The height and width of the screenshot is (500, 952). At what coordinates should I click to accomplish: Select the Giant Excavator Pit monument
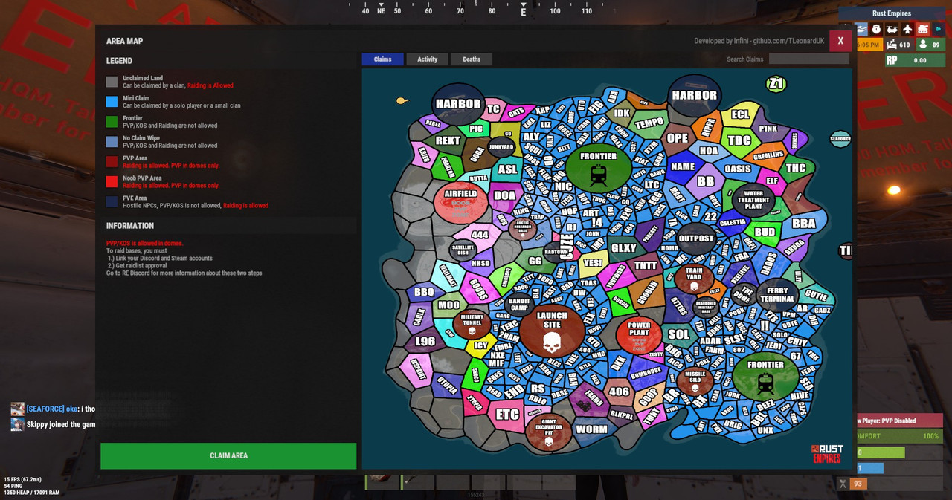tap(549, 433)
